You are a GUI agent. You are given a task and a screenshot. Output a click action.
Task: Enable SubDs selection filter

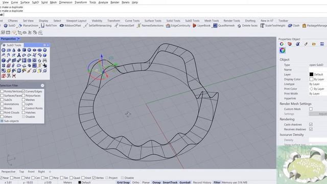tap(2, 100)
